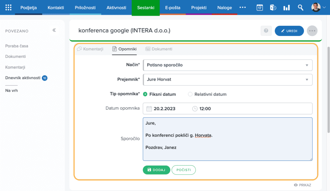Image resolution: width=330 pixels, height=191 pixels.
Task: Switch to the Komentarji tab
Action: [90, 49]
